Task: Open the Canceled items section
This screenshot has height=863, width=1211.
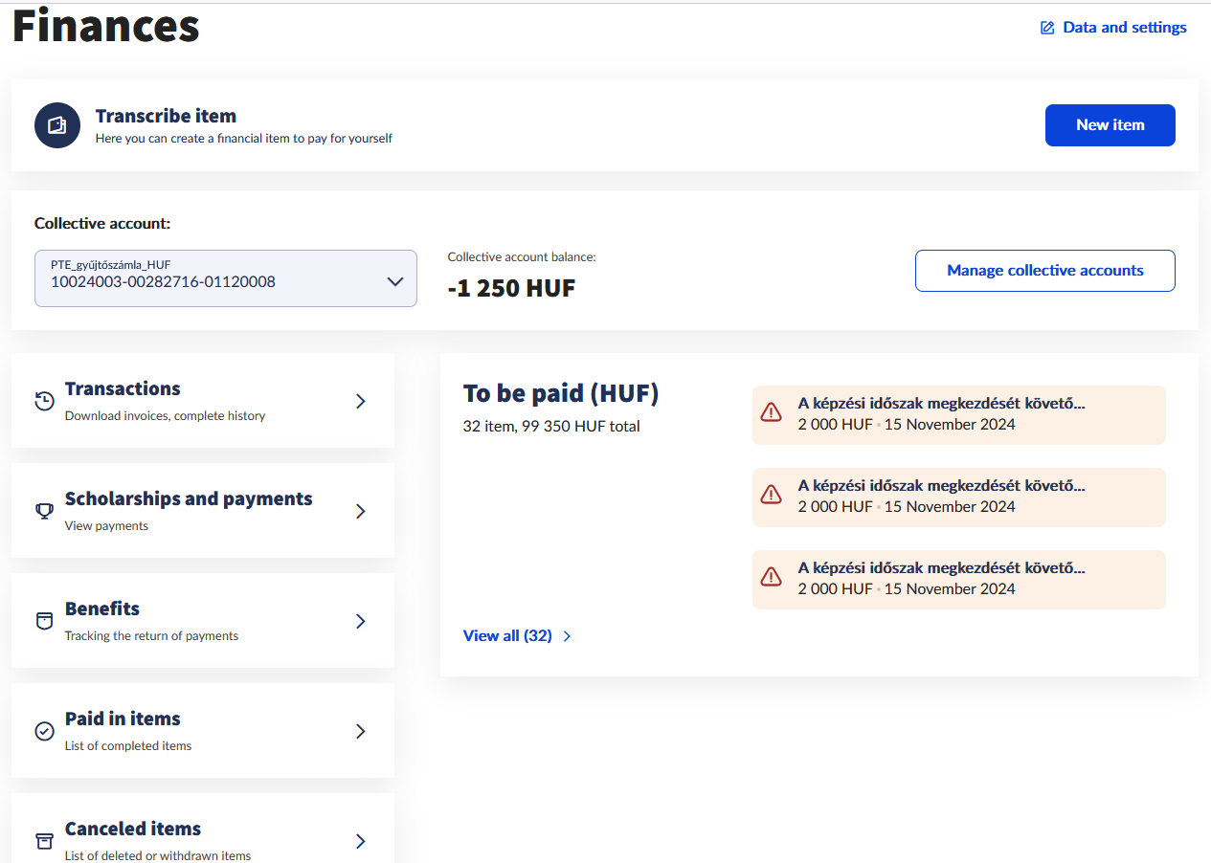Action: (133, 830)
